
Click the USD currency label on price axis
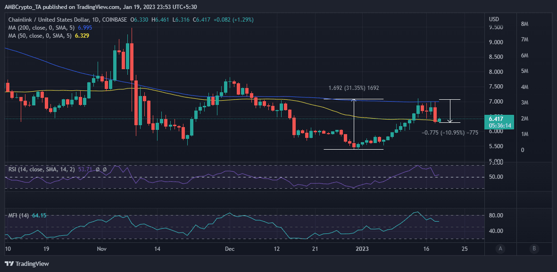coord(494,19)
